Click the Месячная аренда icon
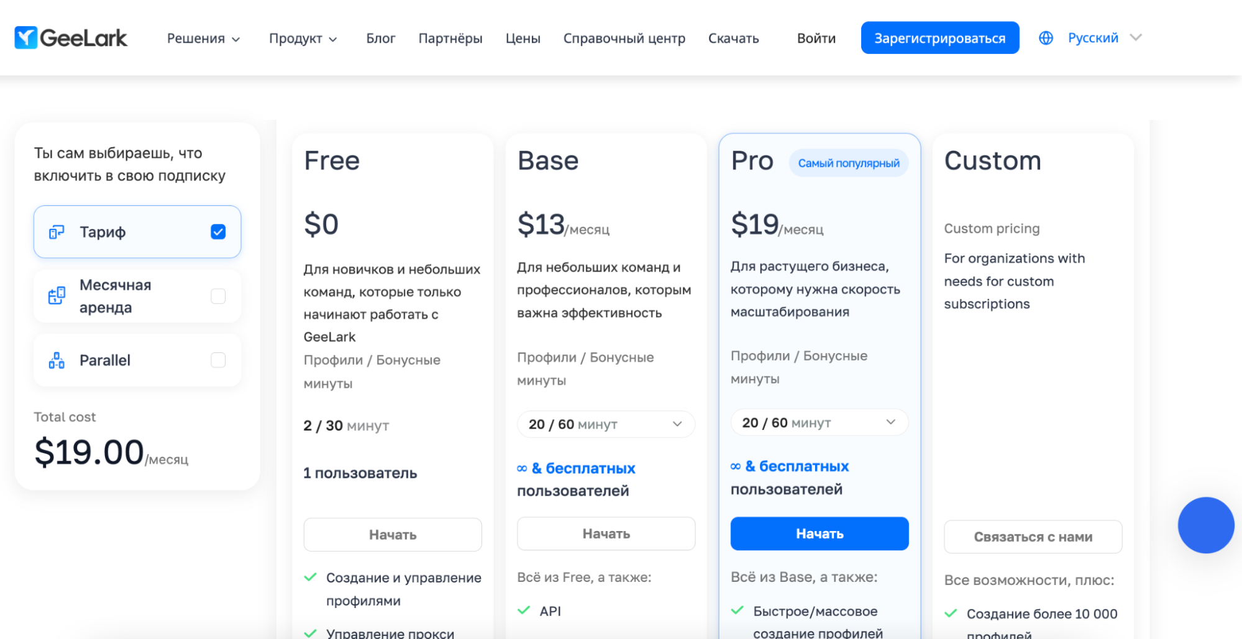Image resolution: width=1242 pixels, height=639 pixels. pyautogui.click(x=57, y=296)
